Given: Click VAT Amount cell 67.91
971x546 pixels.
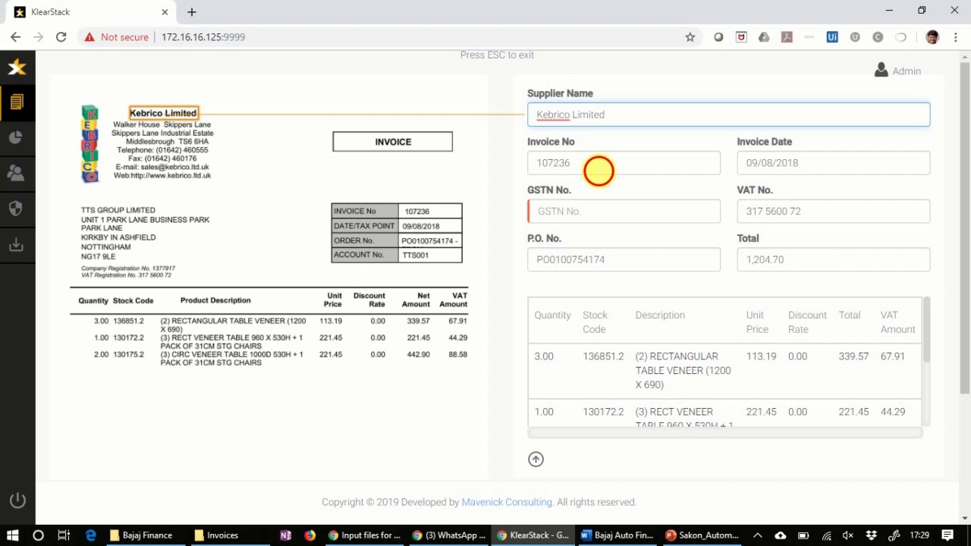Looking at the screenshot, I should 892,356.
